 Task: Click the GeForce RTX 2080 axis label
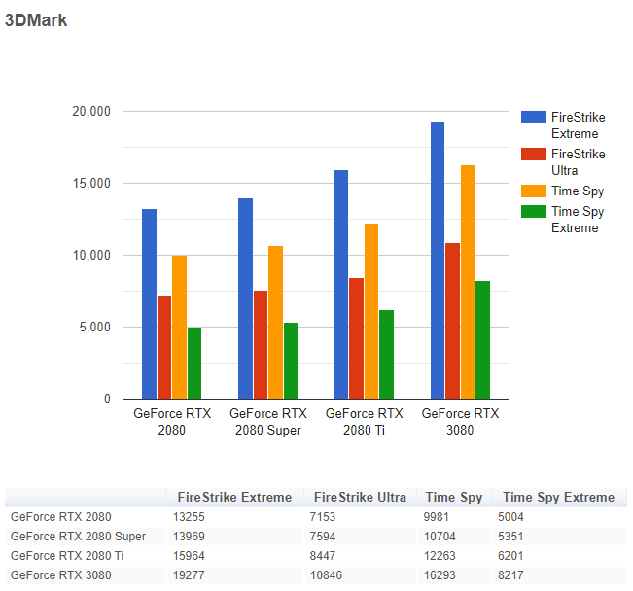pos(172,422)
